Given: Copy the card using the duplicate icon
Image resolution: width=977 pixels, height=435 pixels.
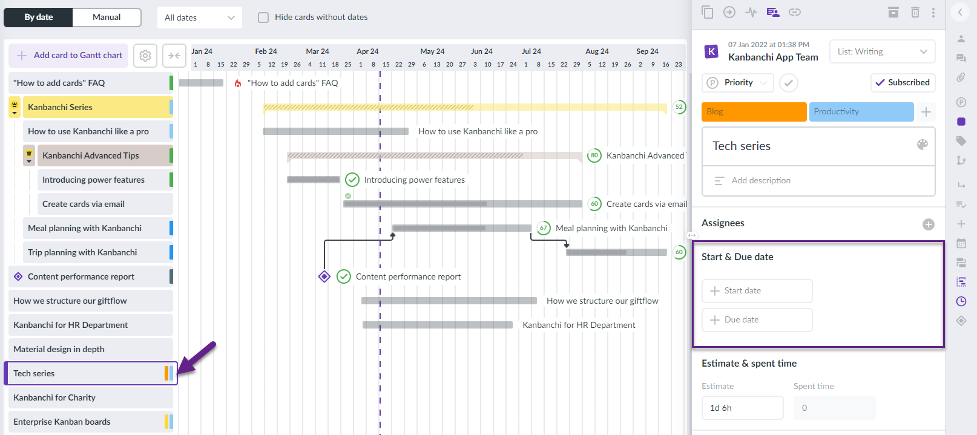Looking at the screenshot, I should tap(707, 12).
